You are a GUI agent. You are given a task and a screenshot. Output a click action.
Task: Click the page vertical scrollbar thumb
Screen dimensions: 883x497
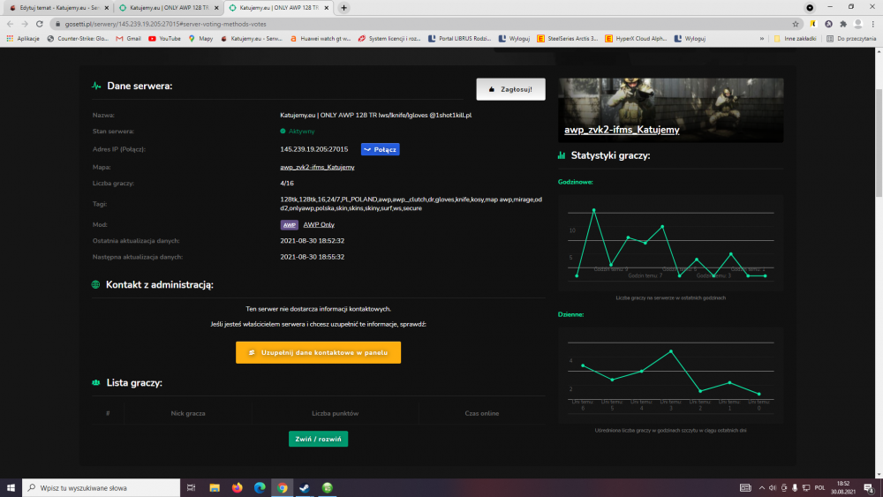(879, 144)
